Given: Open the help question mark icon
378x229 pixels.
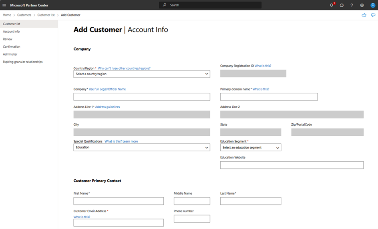Looking at the screenshot, I should tap(352, 5).
